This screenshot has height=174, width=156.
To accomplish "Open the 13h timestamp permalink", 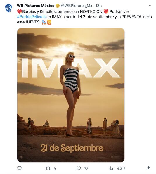I will (98, 6).
